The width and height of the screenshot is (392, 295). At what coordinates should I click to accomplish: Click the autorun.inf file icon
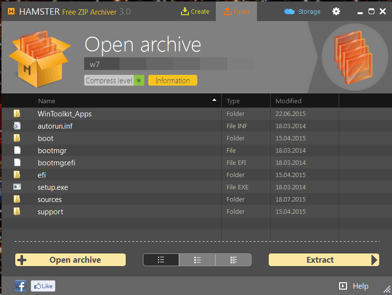[x=17, y=126]
